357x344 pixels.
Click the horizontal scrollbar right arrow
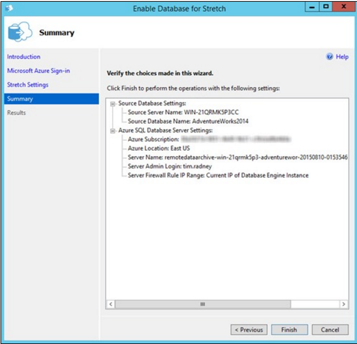click(x=343, y=304)
